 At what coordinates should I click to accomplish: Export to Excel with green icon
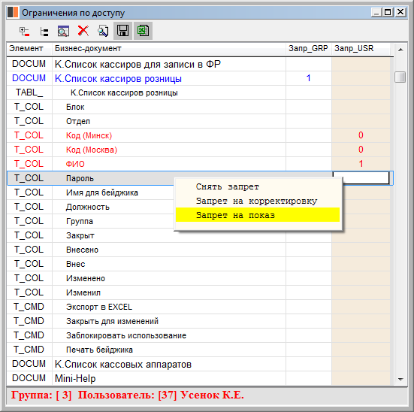[143, 31]
